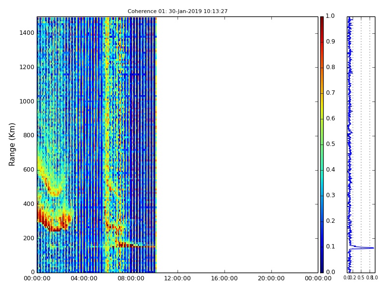
Task: Click the colorbar 0.0 value label
Action: (330, 272)
